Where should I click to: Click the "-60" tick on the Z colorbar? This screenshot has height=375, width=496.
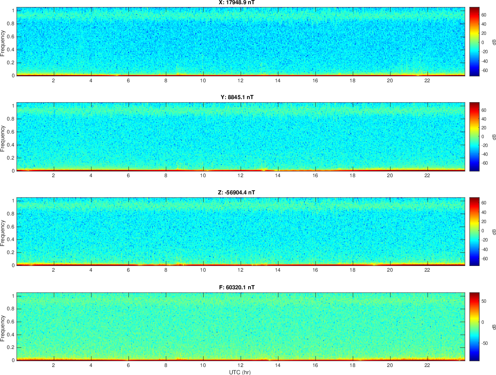click(484, 259)
